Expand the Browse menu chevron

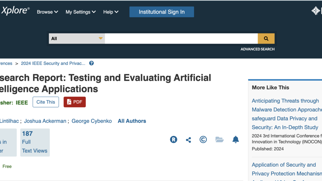coord(56,12)
